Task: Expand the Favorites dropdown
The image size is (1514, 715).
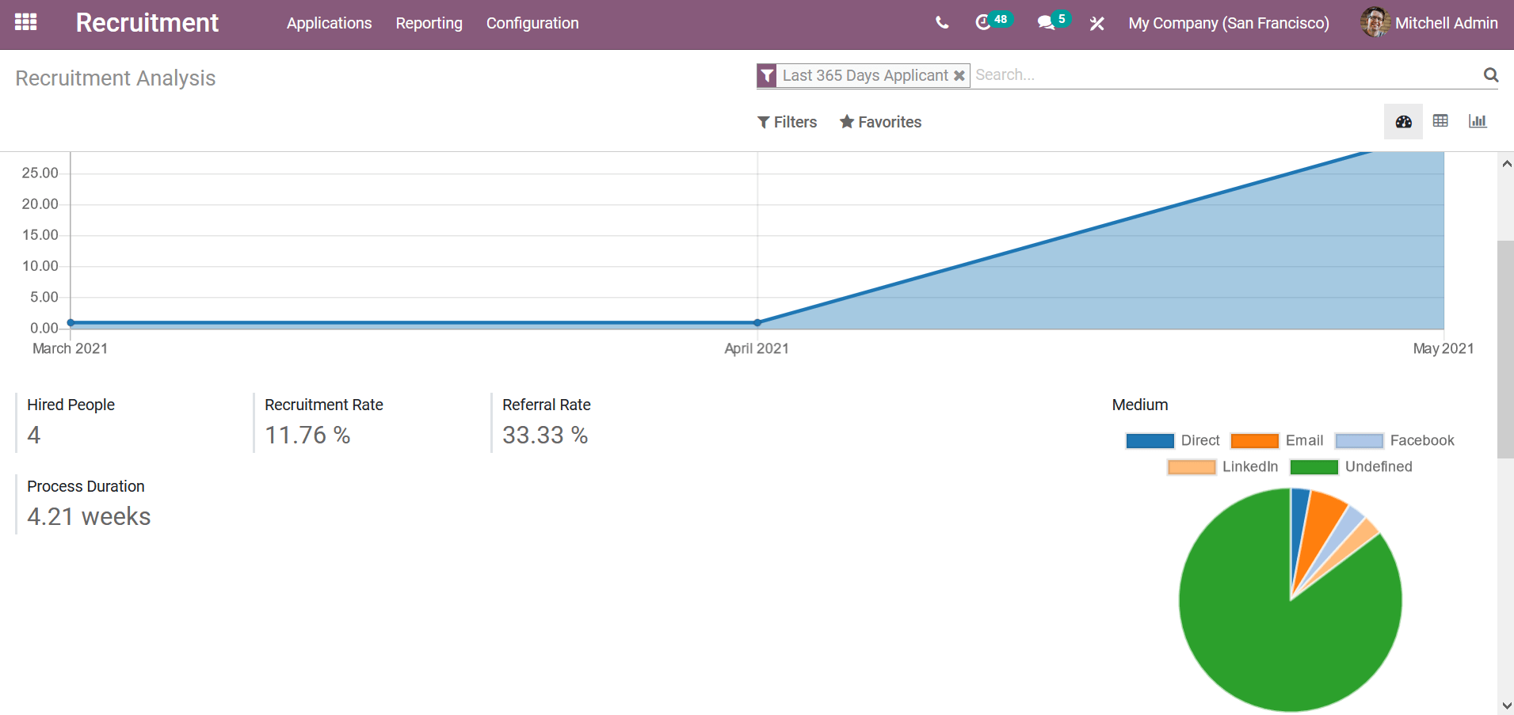Action: pos(880,122)
